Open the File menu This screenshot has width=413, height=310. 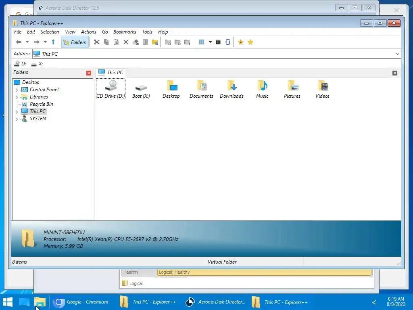pyautogui.click(x=18, y=32)
